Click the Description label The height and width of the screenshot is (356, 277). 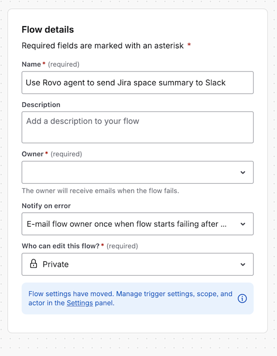pyautogui.click(x=41, y=105)
